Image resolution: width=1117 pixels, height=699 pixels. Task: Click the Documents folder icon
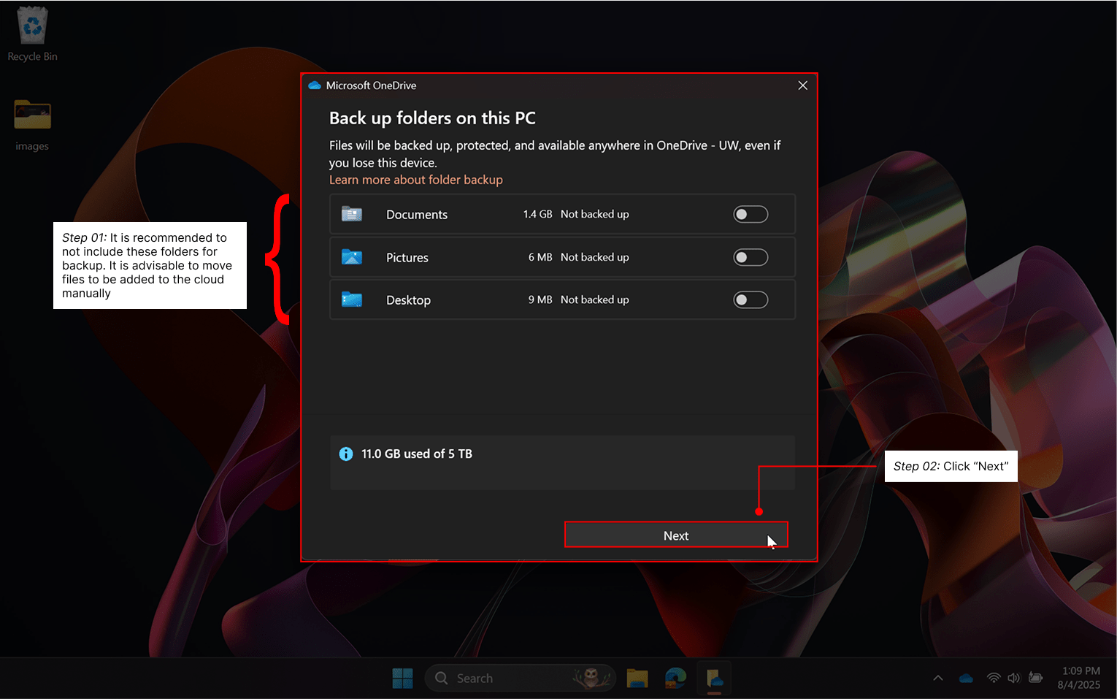[x=352, y=214]
